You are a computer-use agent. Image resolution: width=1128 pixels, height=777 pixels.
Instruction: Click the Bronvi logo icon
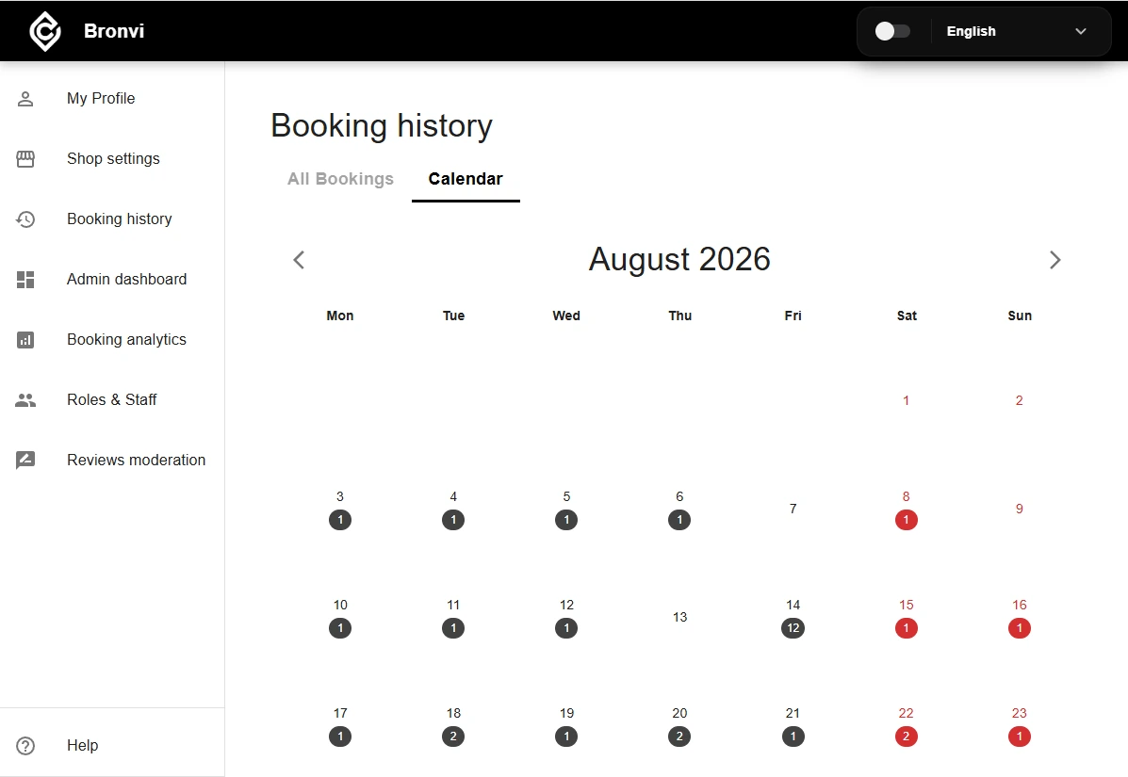[x=44, y=31]
